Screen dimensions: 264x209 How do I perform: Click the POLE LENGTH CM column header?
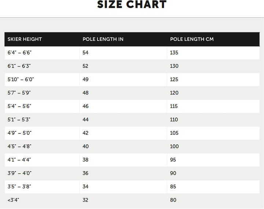coord(192,39)
